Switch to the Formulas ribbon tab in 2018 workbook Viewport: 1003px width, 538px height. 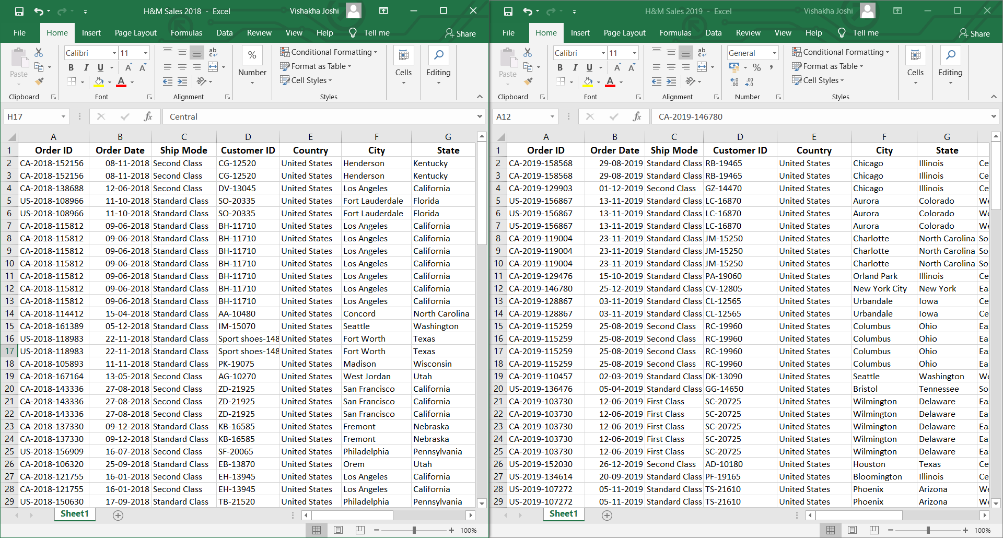[186, 32]
